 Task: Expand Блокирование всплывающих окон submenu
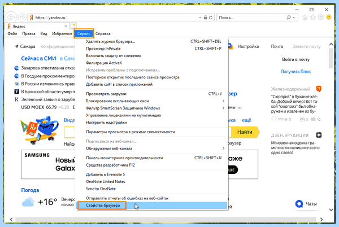(x=152, y=101)
